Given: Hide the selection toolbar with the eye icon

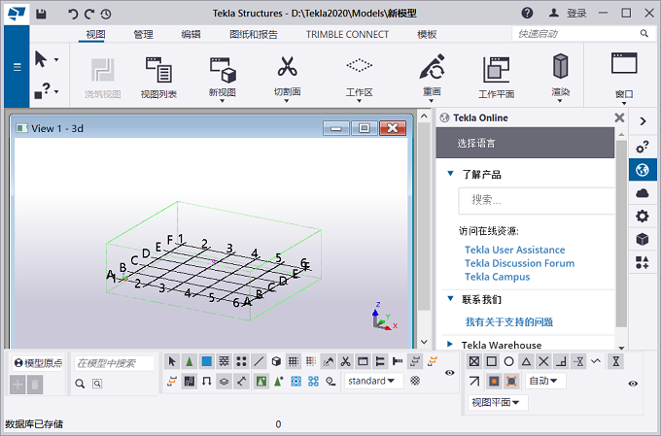Looking at the screenshot, I should point(450,372).
